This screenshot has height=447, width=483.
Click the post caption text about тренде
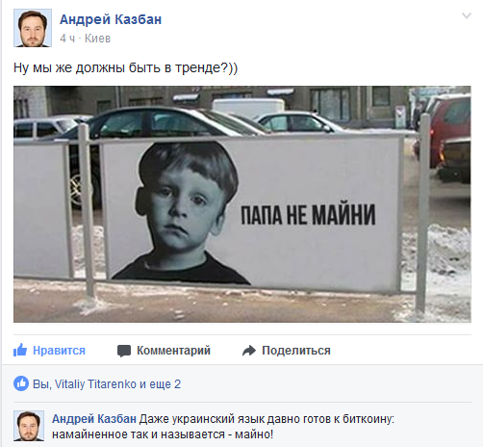[126, 67]
